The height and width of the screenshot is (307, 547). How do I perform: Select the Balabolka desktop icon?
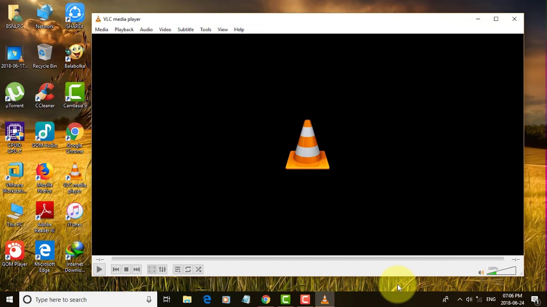(x=75, y=56)
